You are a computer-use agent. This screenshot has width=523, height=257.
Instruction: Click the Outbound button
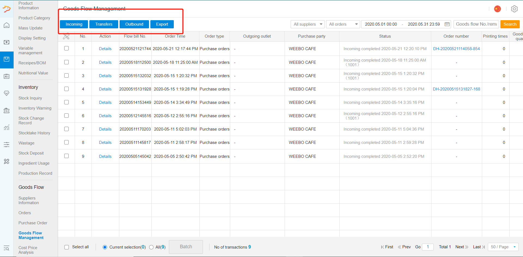134,24
